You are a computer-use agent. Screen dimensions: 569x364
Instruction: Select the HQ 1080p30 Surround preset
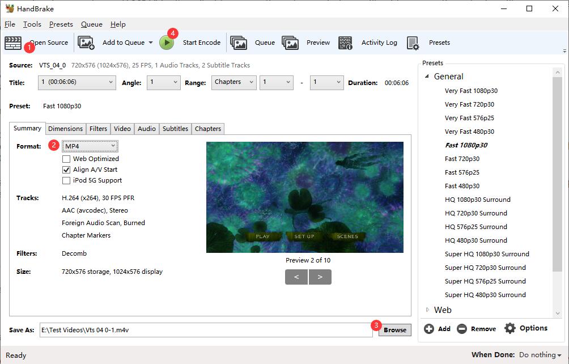click(478, 200)
